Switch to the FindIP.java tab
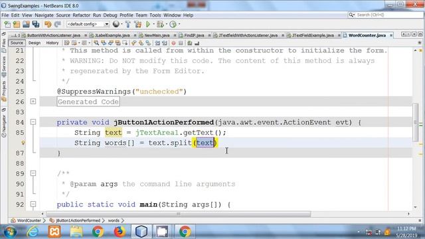 click(194, 35)
